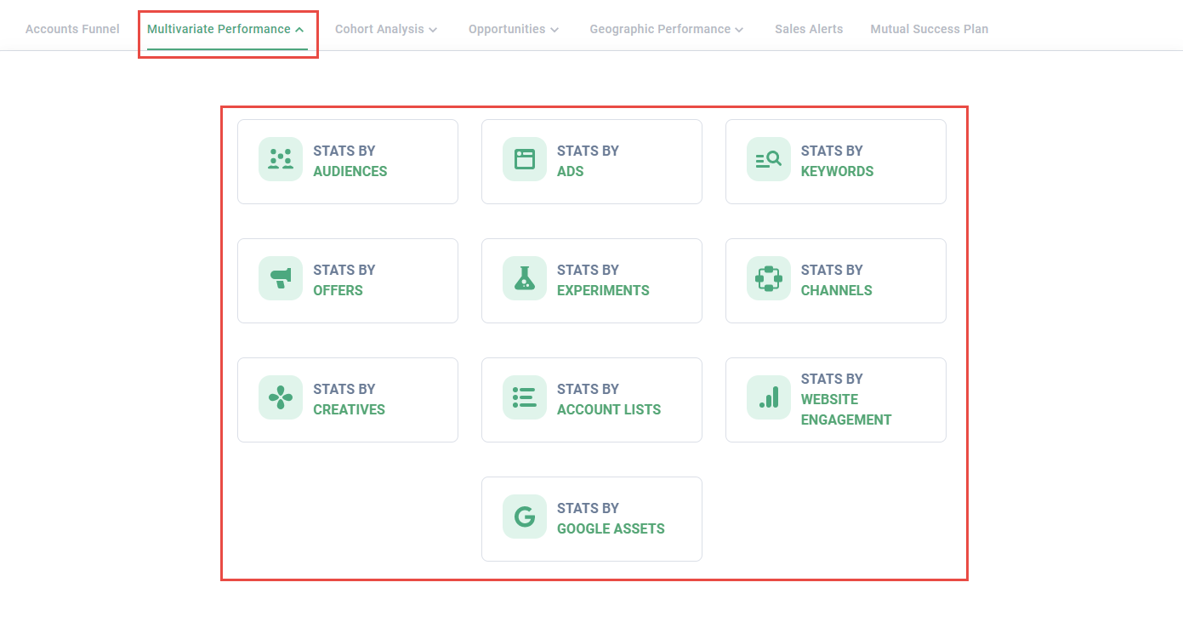Viewport: 1183px width, 628px height.
Task: Open the Mutual Success Plan tab
Action: (x=929, y=29)
